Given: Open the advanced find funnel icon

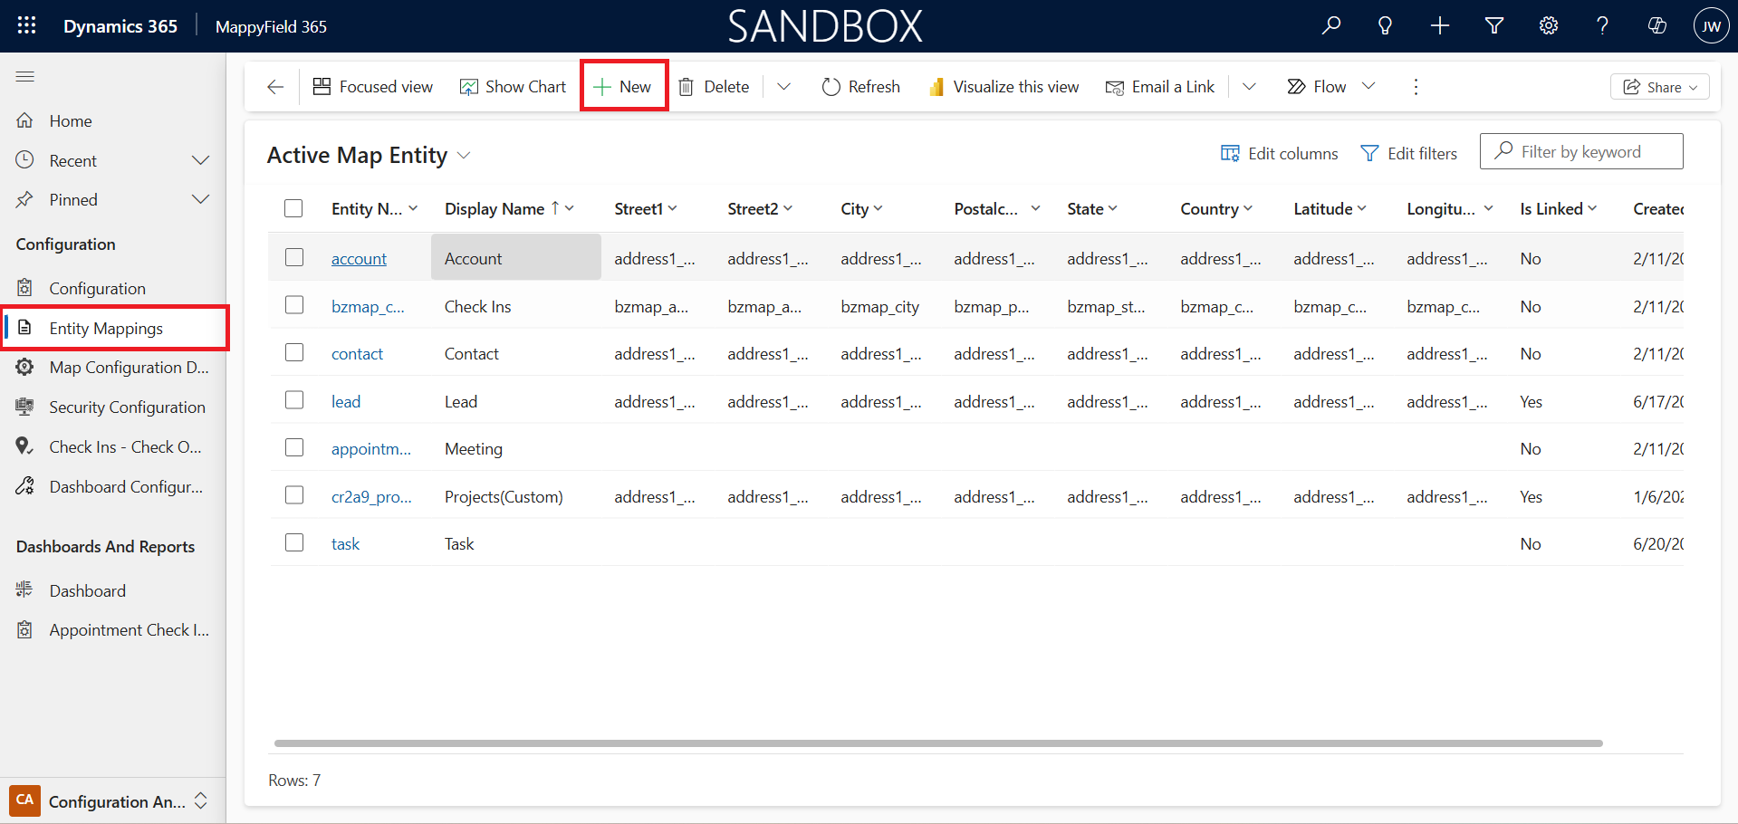Looking at the screenshot, I should pos(1494,26).
